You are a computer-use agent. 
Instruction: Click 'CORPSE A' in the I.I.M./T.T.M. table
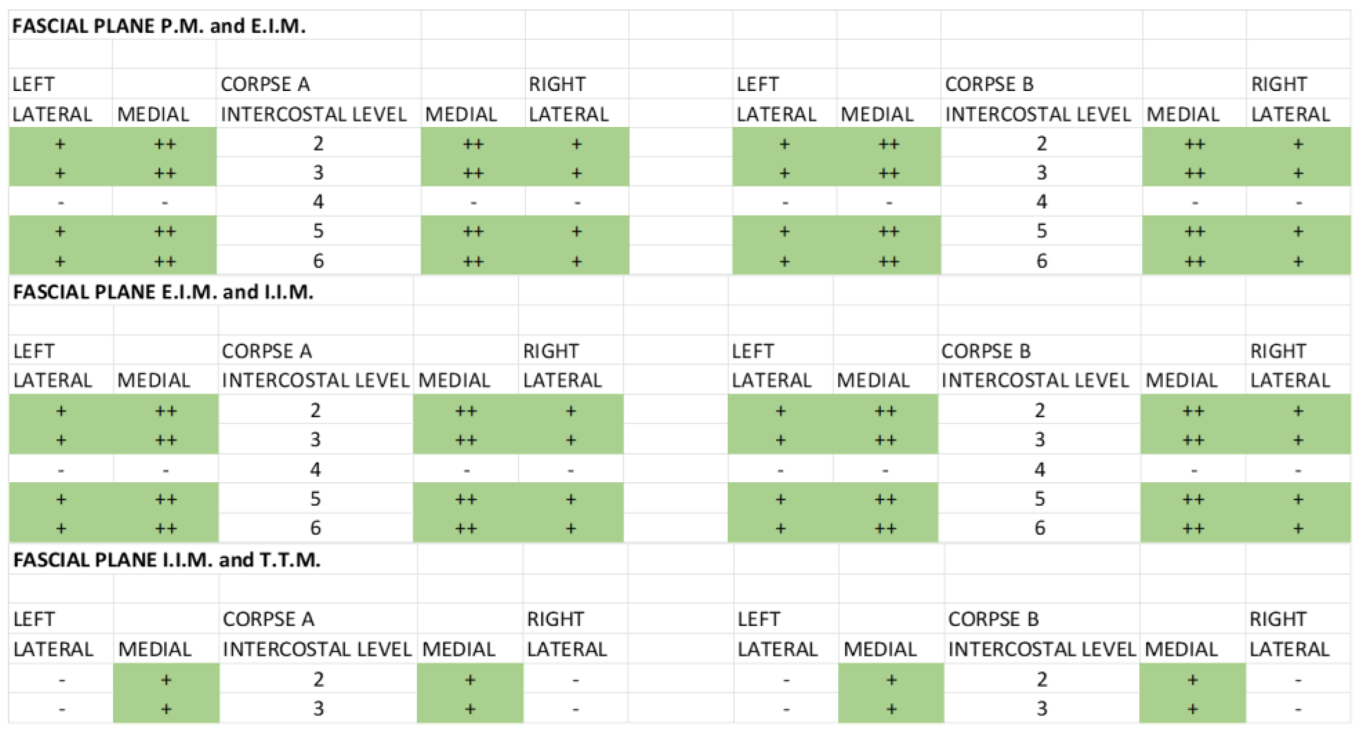point(269,619)
